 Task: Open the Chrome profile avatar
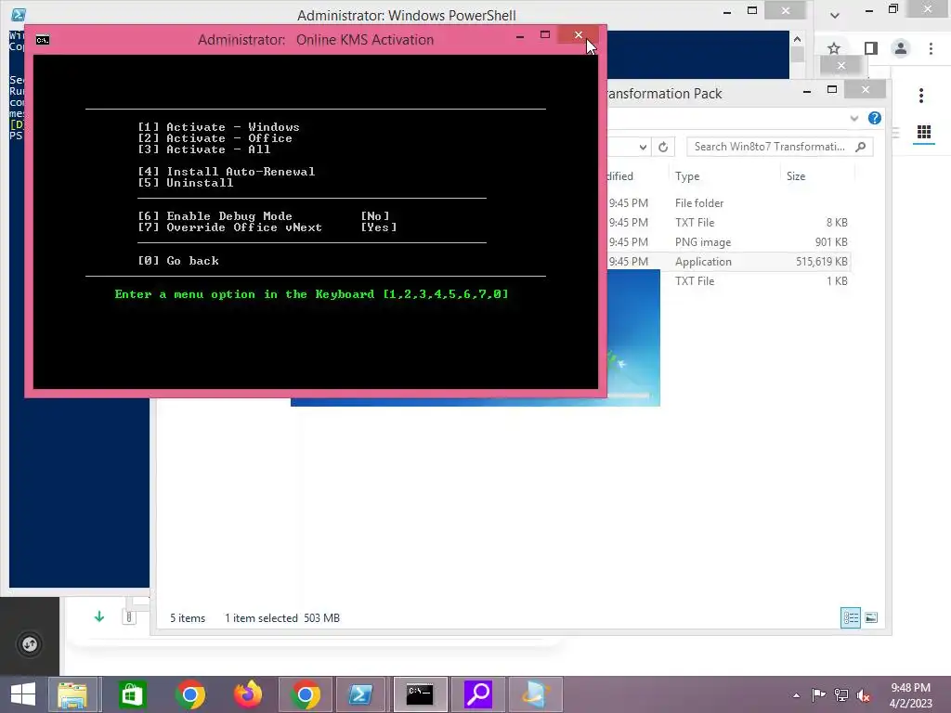pos(901,48)
